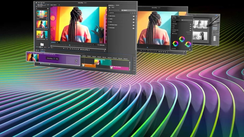Screen dimensions: 244x137
Task: Select the second Project thumbnail, woman with braids
Action: (x=42, y=24)
